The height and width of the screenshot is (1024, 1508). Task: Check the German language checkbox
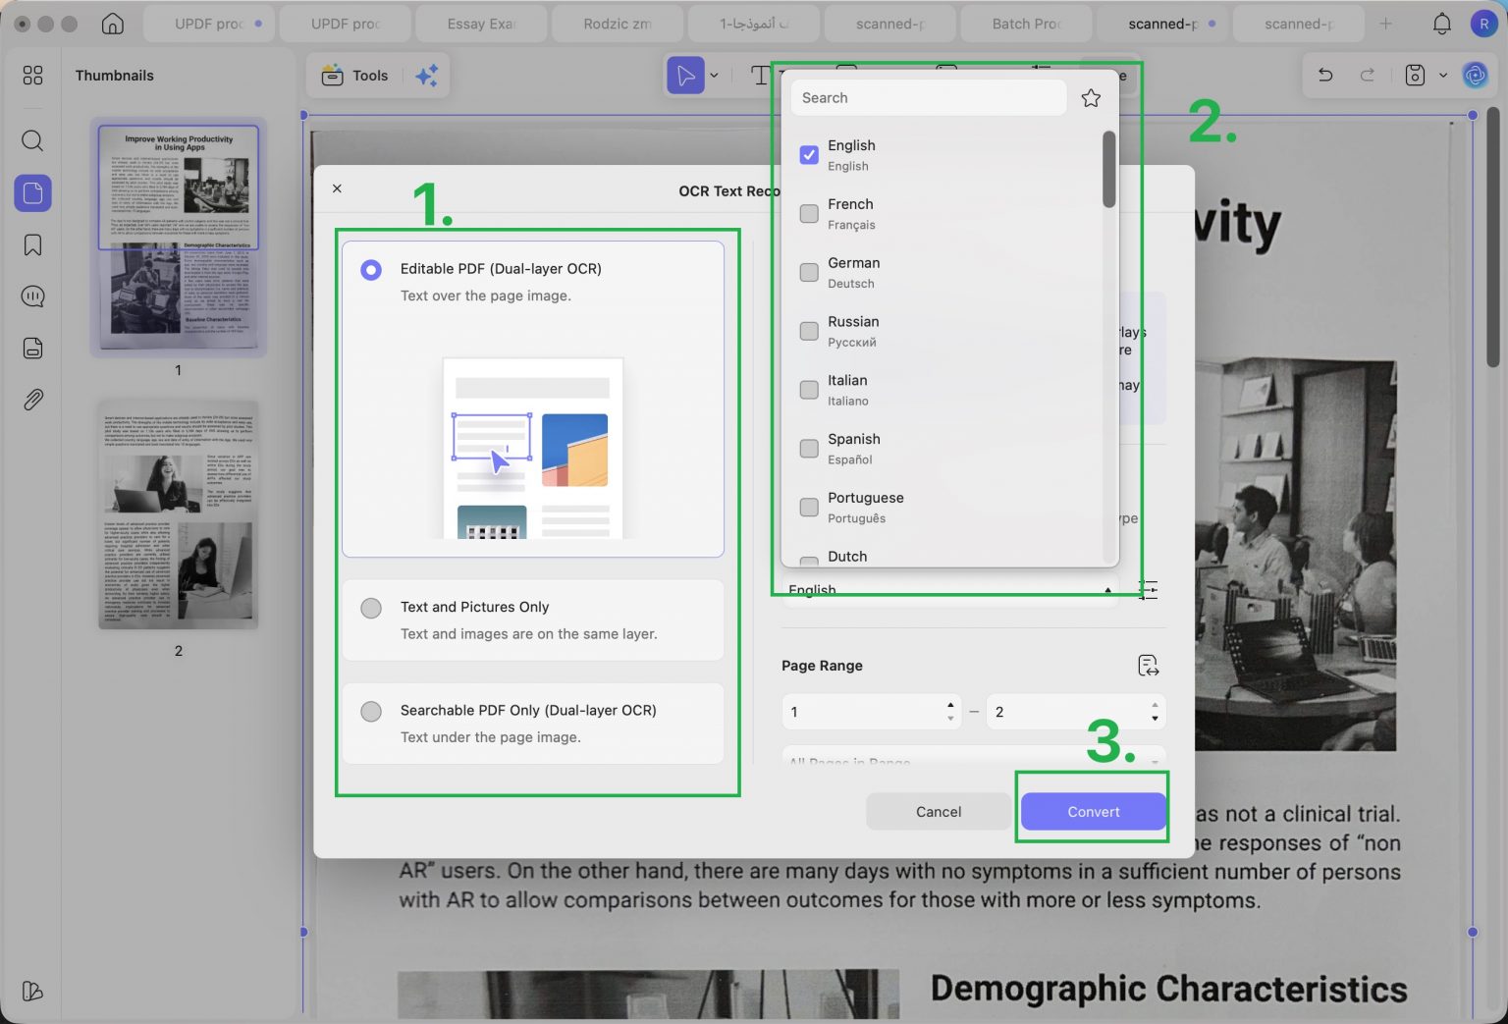coord(809,273)
